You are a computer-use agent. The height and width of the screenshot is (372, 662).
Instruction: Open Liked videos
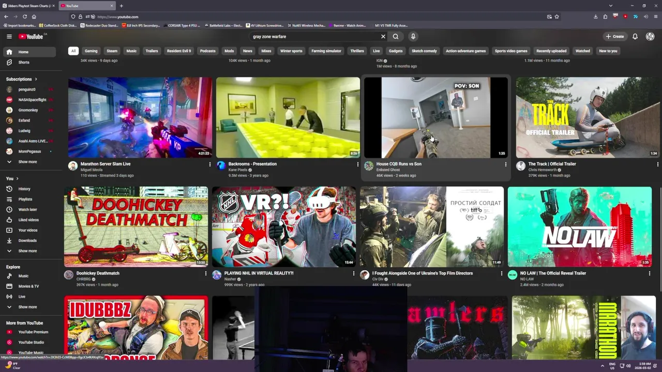tap(28, 220)
